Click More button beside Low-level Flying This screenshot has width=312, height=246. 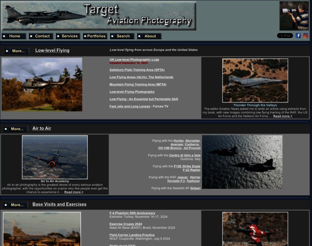(x=17, y=51)
